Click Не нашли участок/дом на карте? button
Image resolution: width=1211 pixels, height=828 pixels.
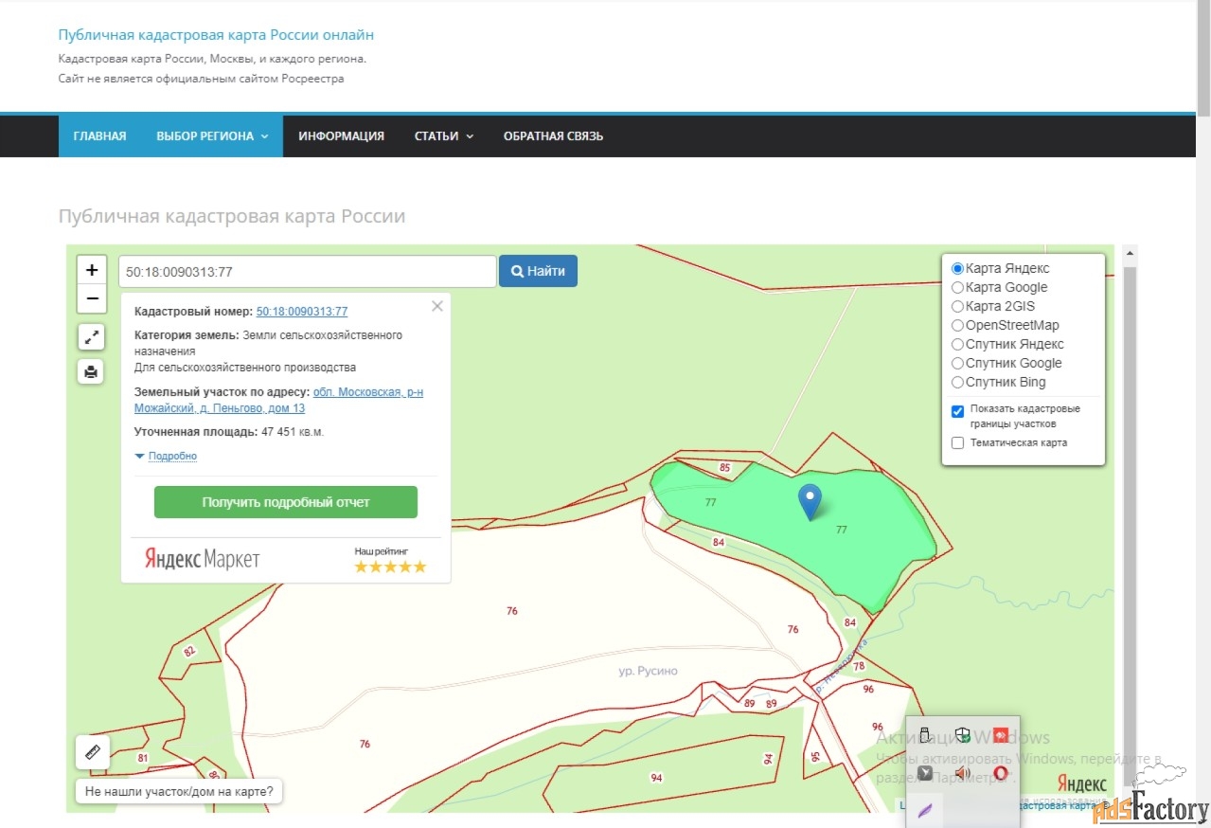[179, 790]
